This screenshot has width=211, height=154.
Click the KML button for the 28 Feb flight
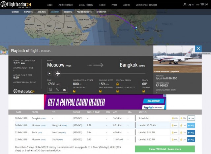click(175, 118)
